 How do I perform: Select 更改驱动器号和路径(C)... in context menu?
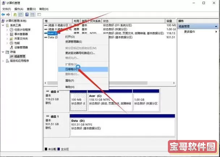[83, 53]
